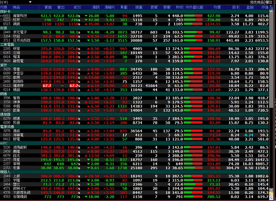Click the 欄位 button

coord(269,2)
